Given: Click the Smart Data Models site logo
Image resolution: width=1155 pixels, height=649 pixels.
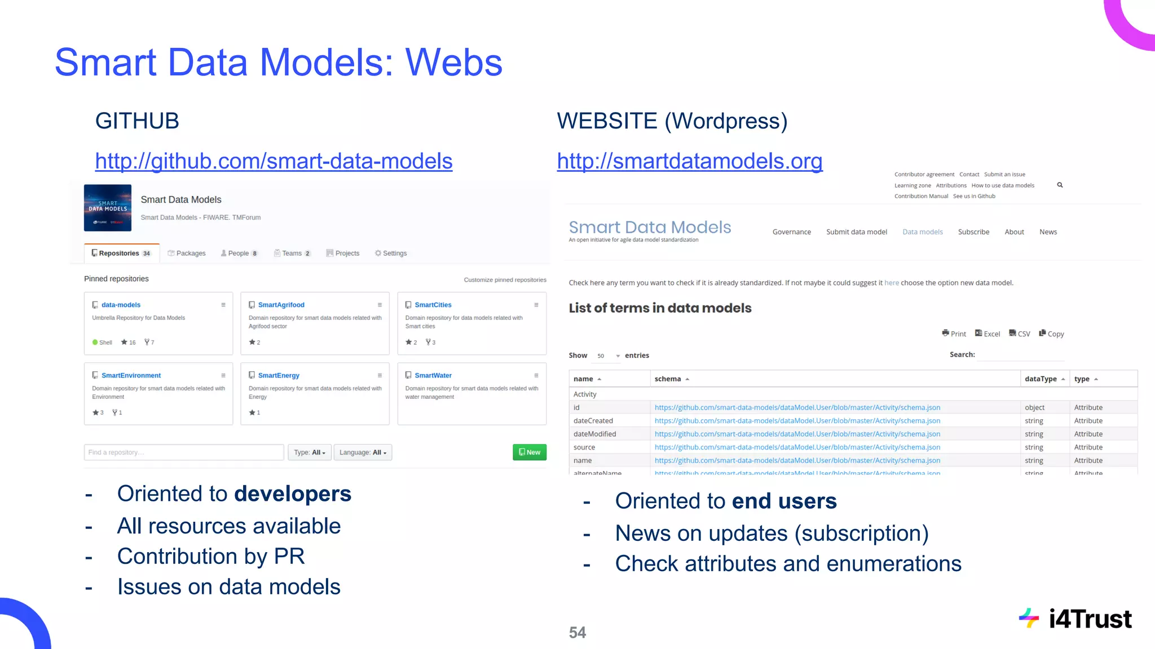Looking at the screenshot, I should click(x=650, y=228).
